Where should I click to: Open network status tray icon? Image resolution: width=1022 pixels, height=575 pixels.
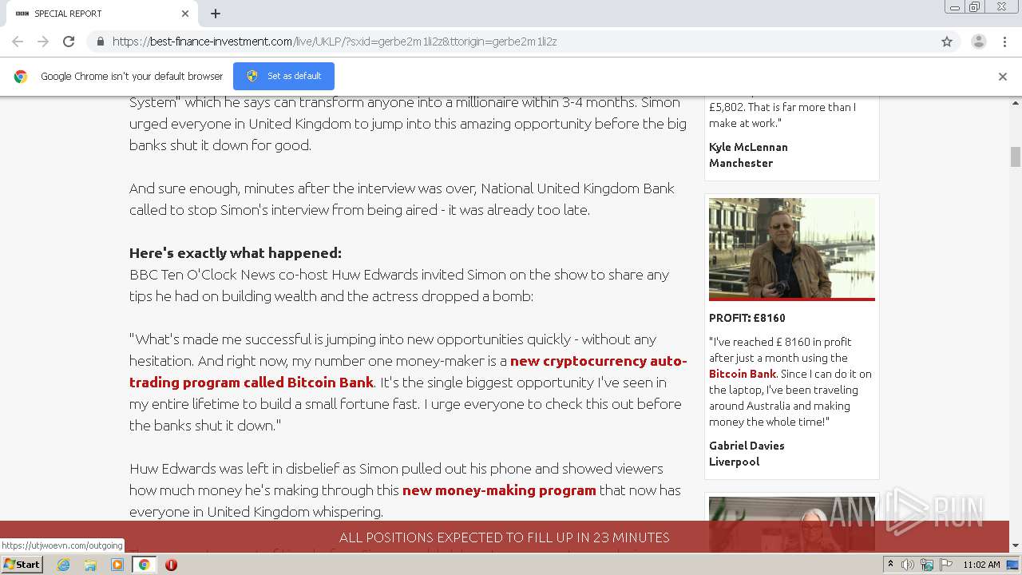pyautogui.click(x=927, y=565)
